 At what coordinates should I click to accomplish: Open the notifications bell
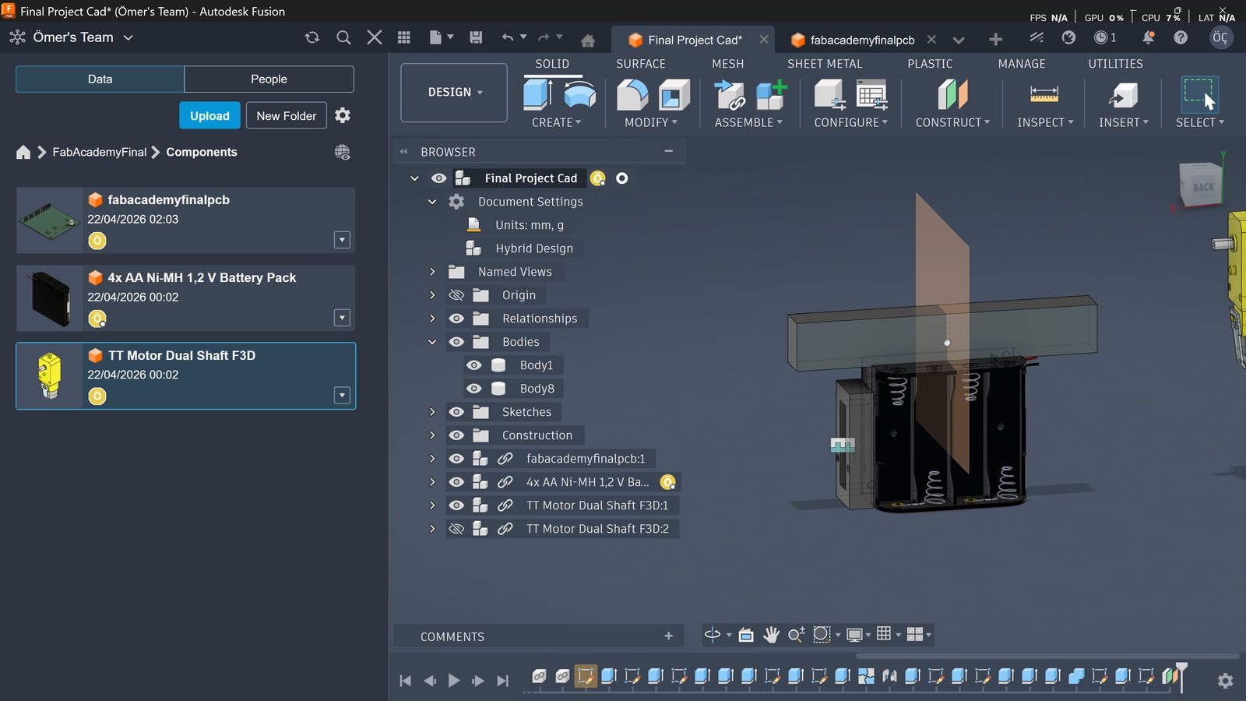[1148, 37]
